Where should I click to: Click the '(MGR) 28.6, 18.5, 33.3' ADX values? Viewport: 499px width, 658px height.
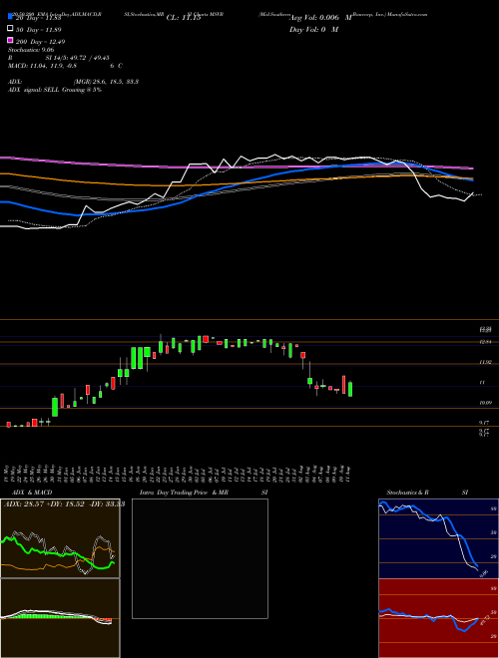click(x=106, y=82)
